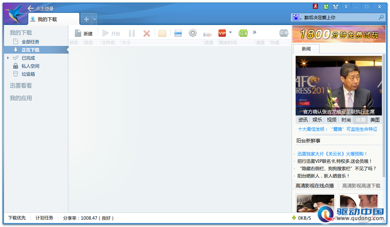Click the back arrow beside 点击登录
This screenshot has width=390, height=227.
(x=30, y=8)
